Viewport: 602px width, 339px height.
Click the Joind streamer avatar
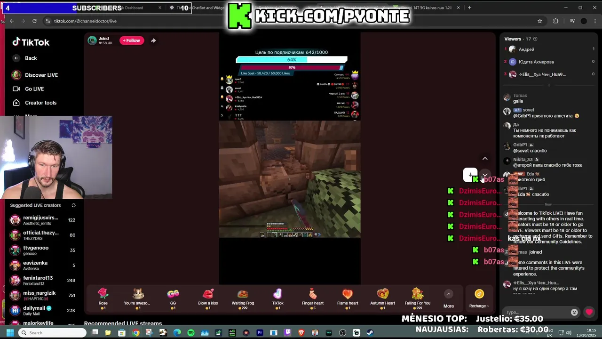pos(92,40)
